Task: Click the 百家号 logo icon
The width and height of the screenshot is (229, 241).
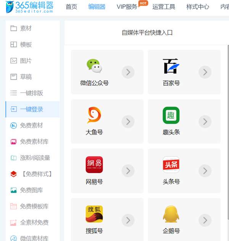Action: coord(171,66)
